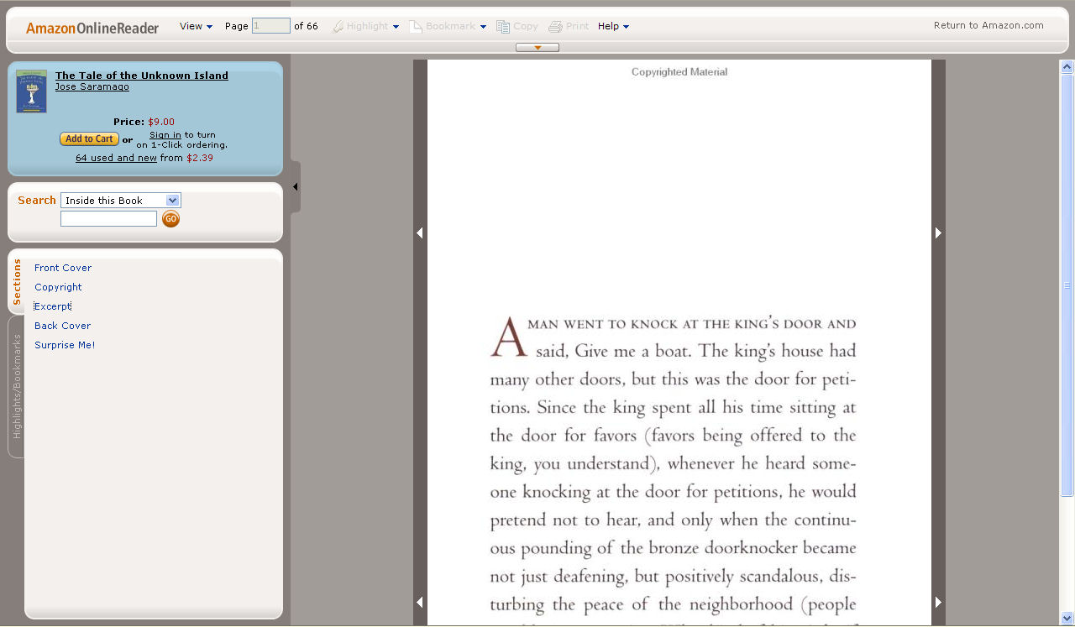
Task: Collapse the top toolbar with orange arrow
Action: point(537,48)
